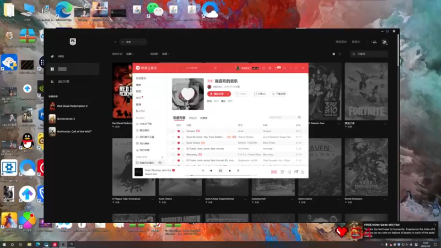Screen dimensions: 441x248
Task: Click the Collect playlist button
Action: point(241,94)
